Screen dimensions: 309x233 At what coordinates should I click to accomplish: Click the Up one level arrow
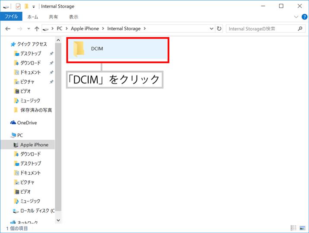tap(37, 29)
